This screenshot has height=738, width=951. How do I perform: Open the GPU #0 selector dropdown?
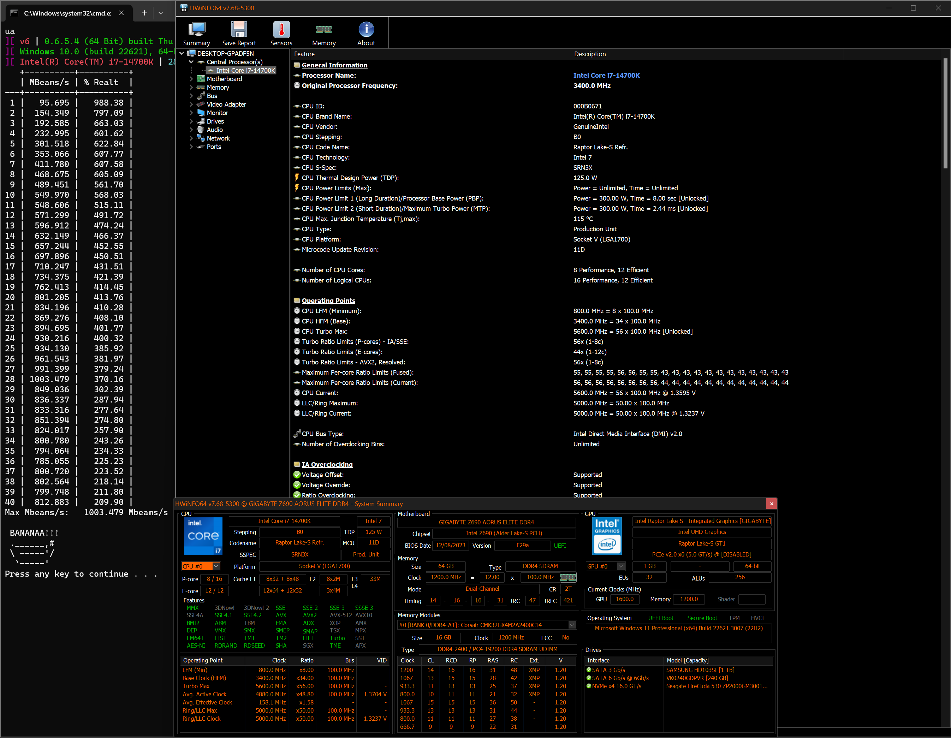pos(621,566)
